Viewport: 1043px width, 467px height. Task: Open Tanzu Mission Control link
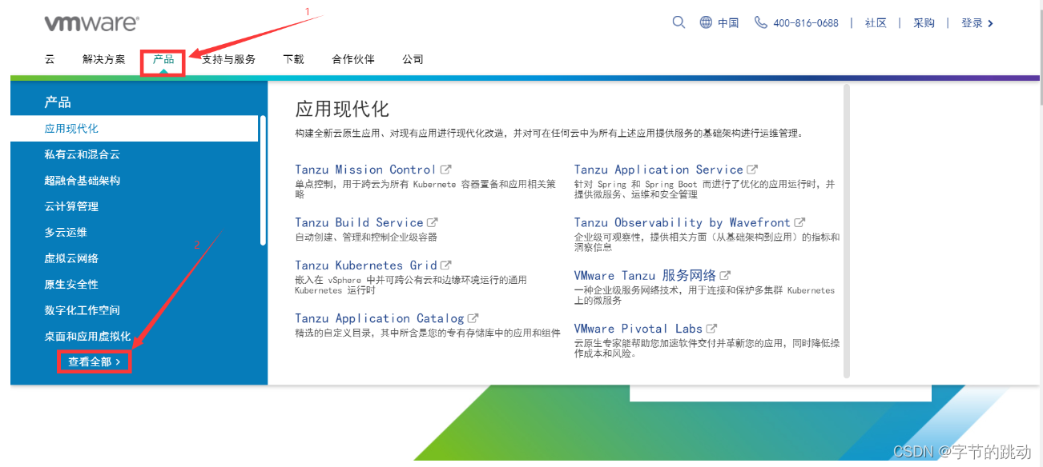tap(365, 170)
